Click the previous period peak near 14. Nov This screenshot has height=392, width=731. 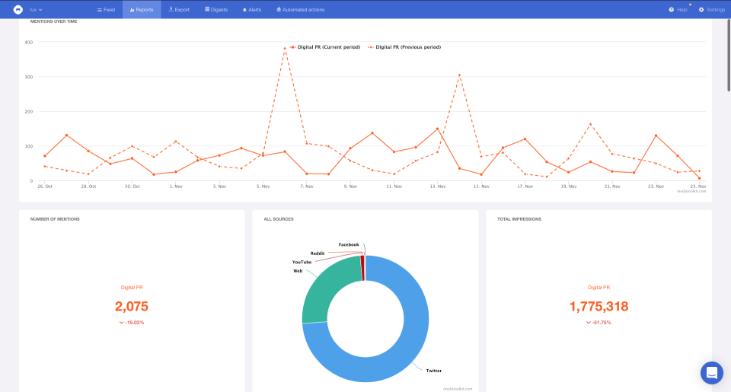coord(459,75)
